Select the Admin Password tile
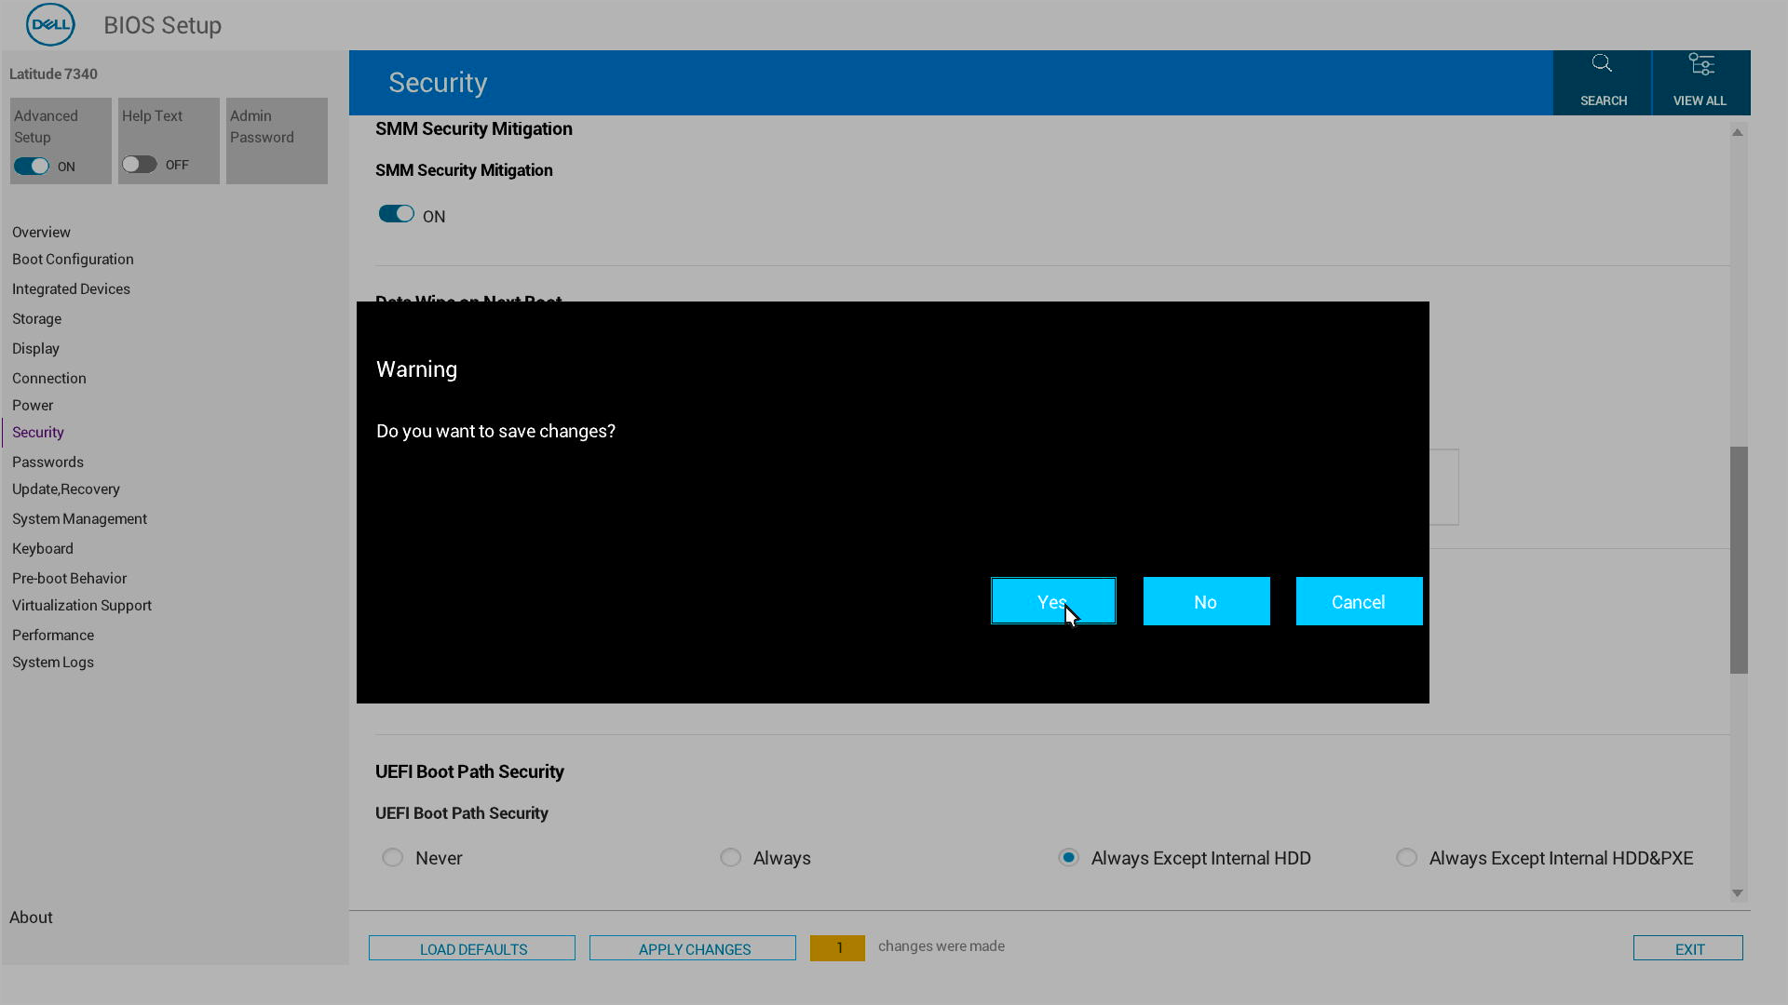 277,140
